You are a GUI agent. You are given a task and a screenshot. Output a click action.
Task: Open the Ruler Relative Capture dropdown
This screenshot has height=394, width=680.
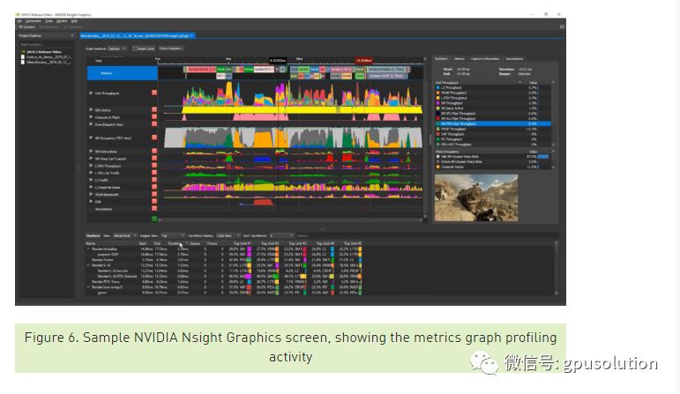(x=116, y=48)
